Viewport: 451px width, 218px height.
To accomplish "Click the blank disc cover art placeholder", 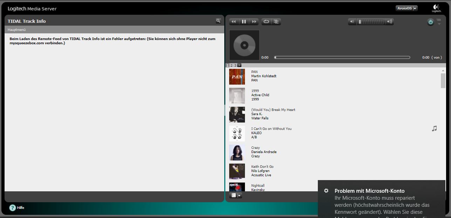I will pos(244,45).
